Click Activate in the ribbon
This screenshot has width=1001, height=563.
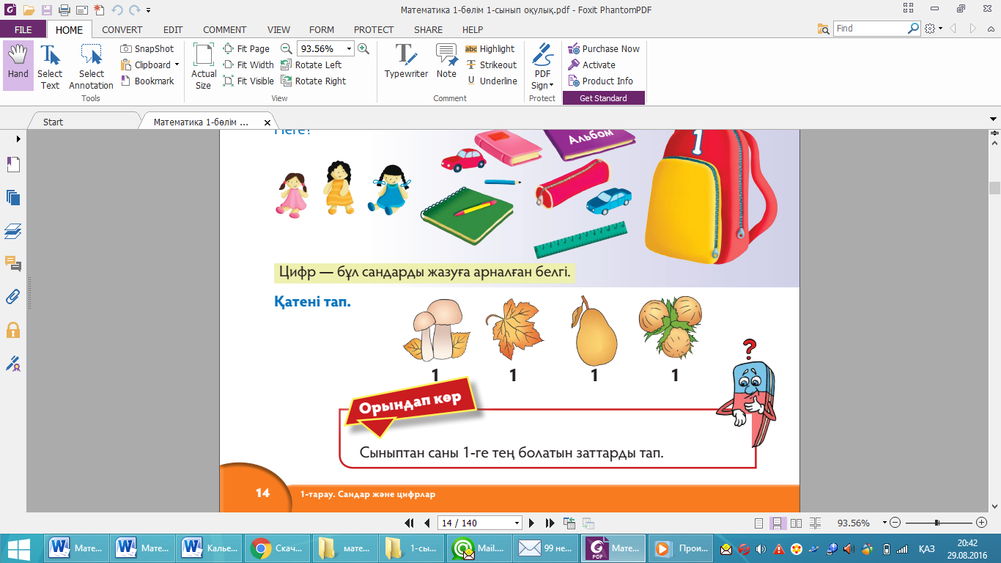click(591, 65)
